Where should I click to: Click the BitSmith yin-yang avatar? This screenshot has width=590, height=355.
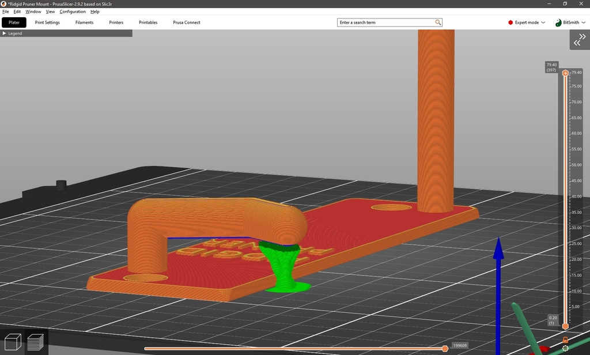pos(558,22)
